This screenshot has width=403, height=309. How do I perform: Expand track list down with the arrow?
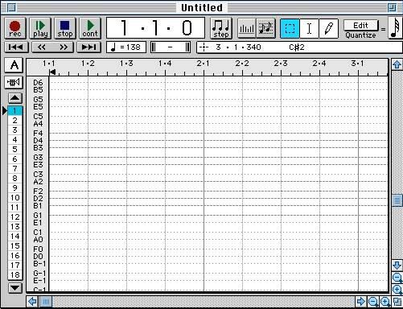tap(15, 288)
